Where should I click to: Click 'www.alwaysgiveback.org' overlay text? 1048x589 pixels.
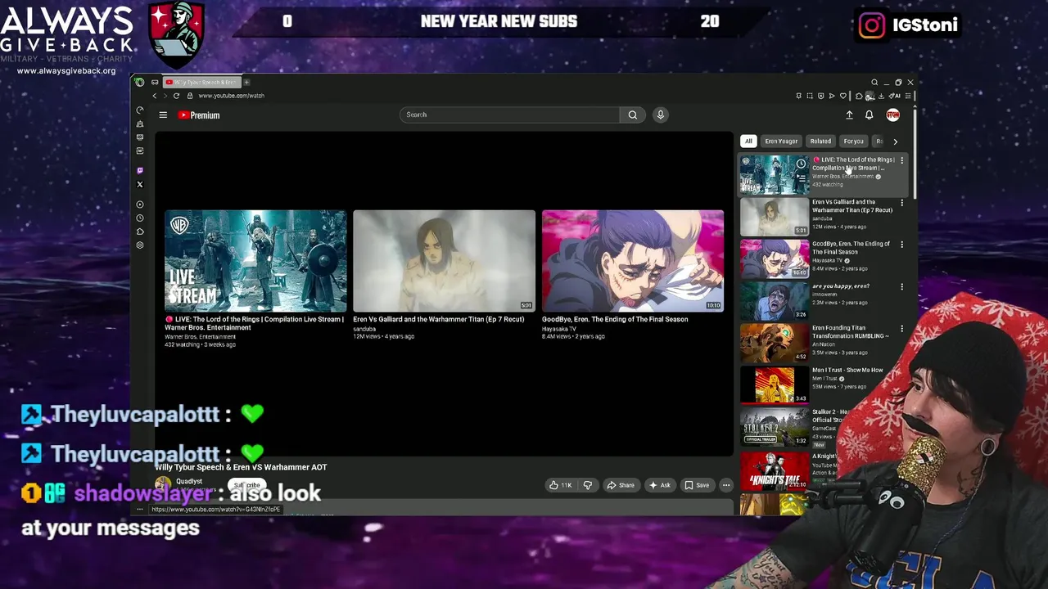click(x=66, y=71)
